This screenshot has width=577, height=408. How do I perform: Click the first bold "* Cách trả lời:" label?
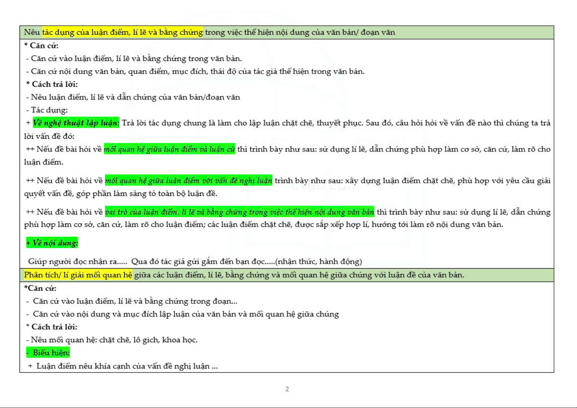tap(52, 84)
